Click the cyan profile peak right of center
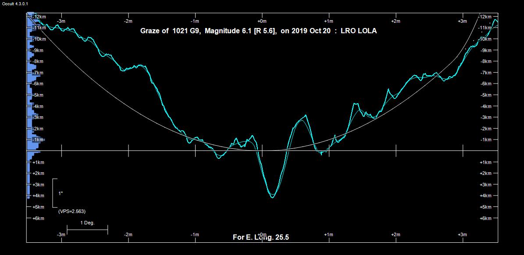The height and width of the screenshot is (255, 524). point(305,115)
